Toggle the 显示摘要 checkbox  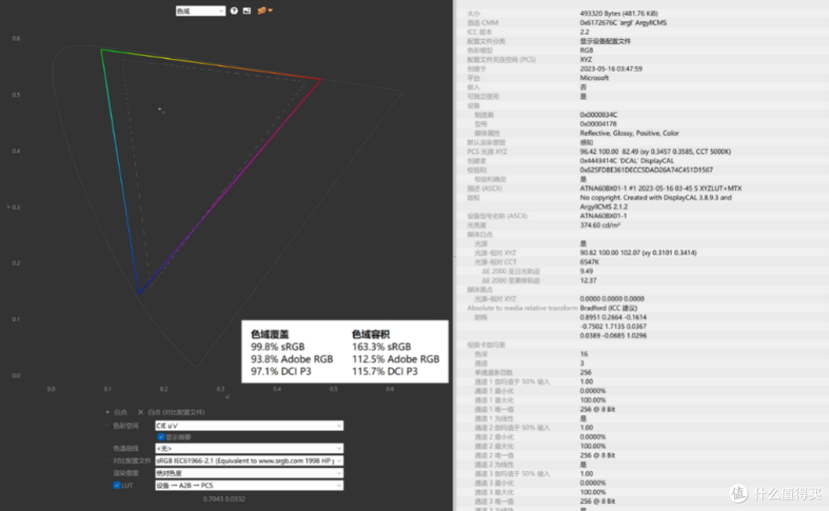[x=161, y=437]
